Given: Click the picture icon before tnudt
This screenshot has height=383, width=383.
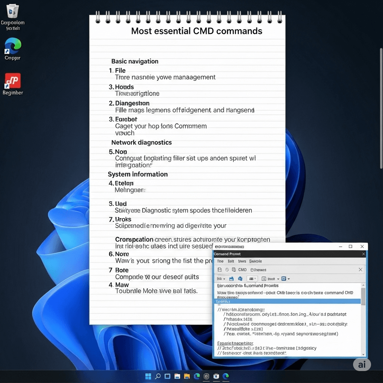Looking at the screenshot, I should (264, 279).
